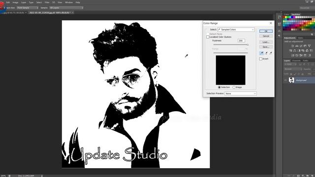Click the black selection preview in dialog

pos(230,70)
